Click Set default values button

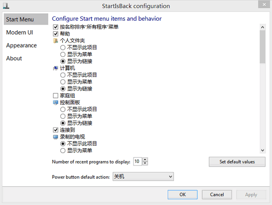(x=237, y=162)
